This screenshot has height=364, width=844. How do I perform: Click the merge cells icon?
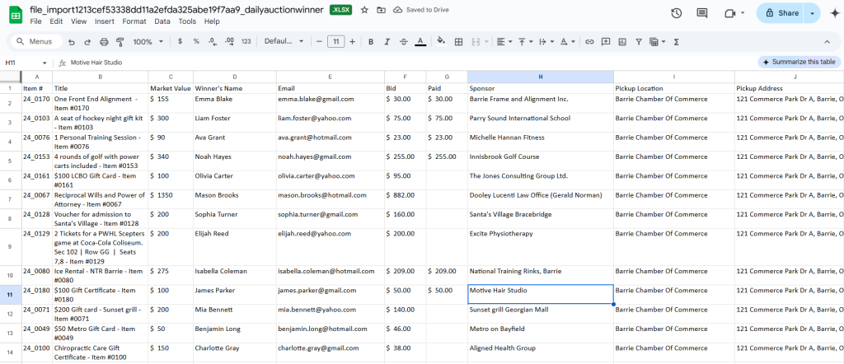(476, 41)
